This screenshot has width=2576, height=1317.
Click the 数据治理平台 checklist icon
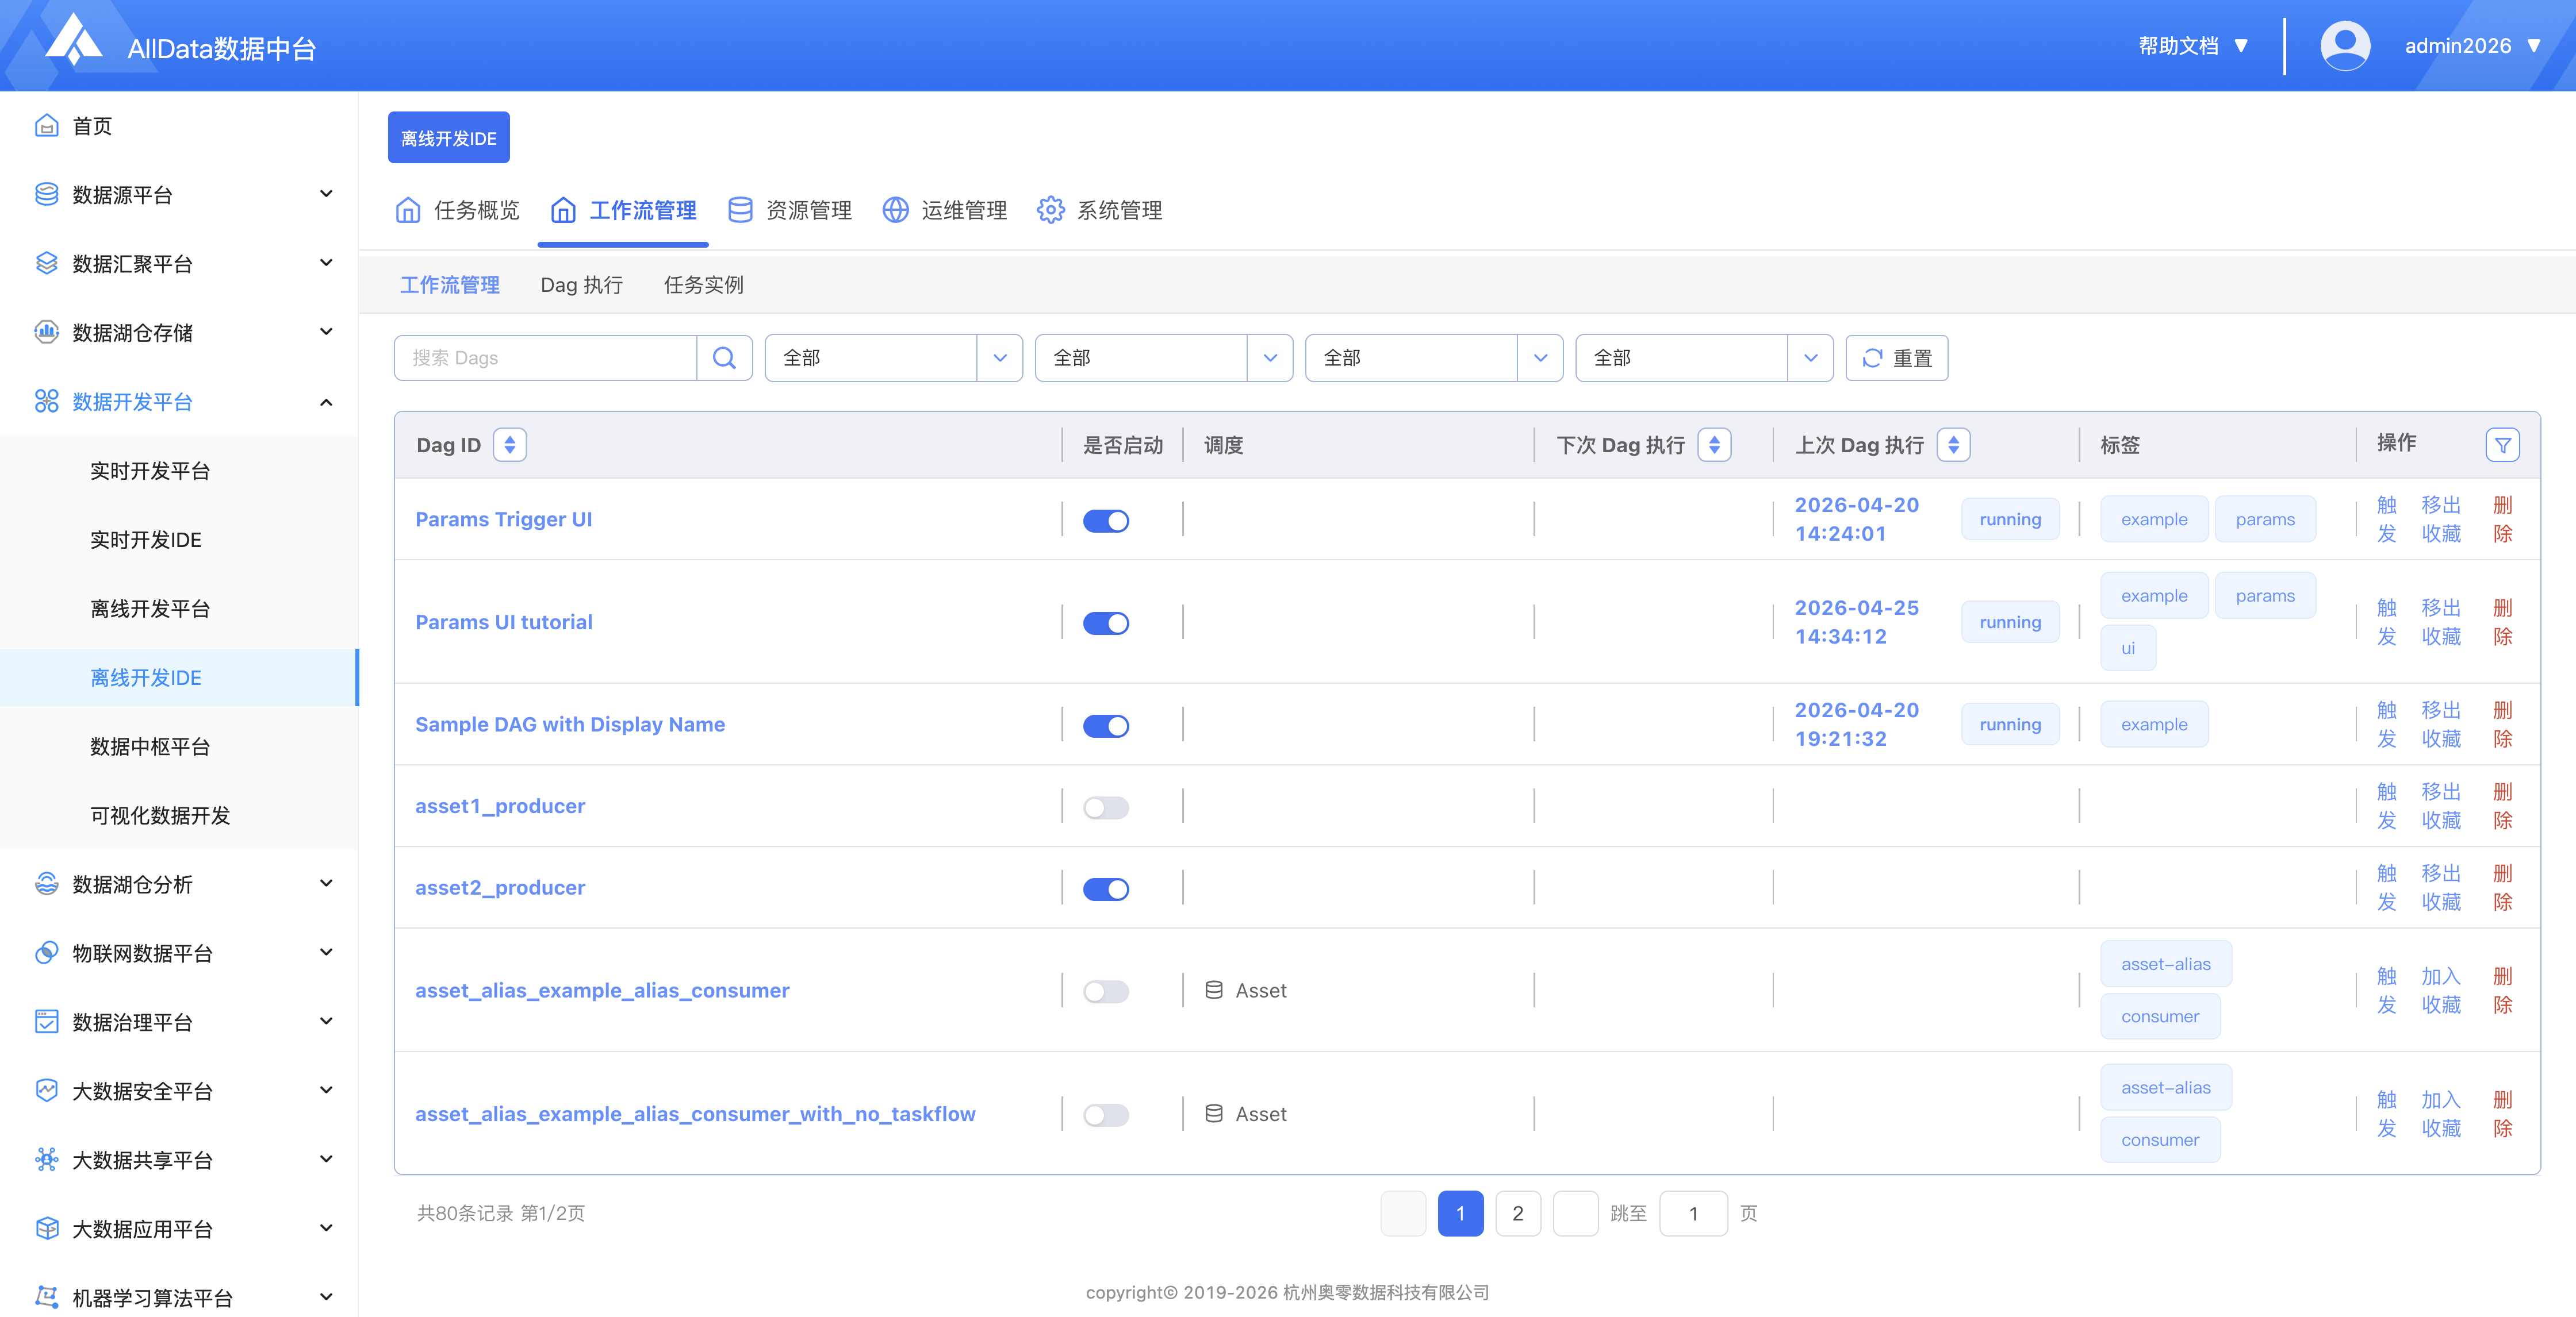click(x=46, y=1022)
